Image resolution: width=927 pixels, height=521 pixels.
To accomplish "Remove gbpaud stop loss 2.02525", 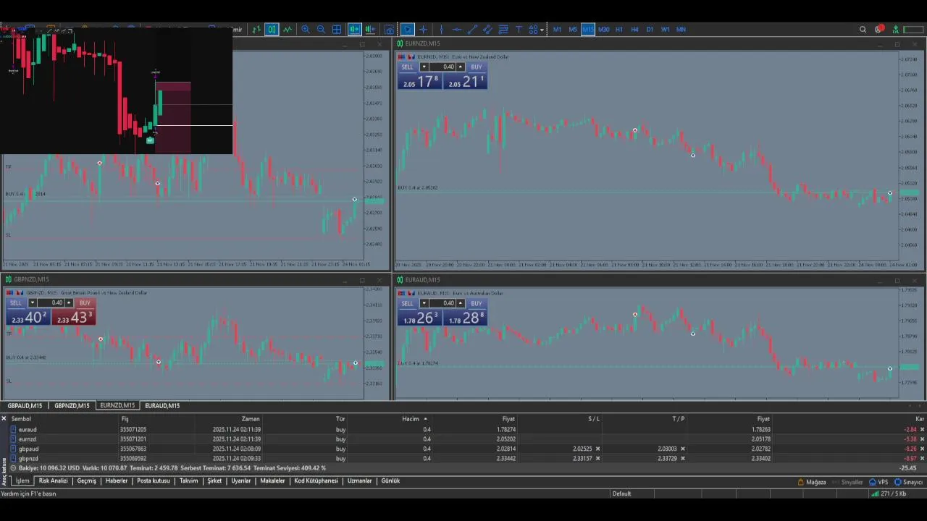I will 597,449.
